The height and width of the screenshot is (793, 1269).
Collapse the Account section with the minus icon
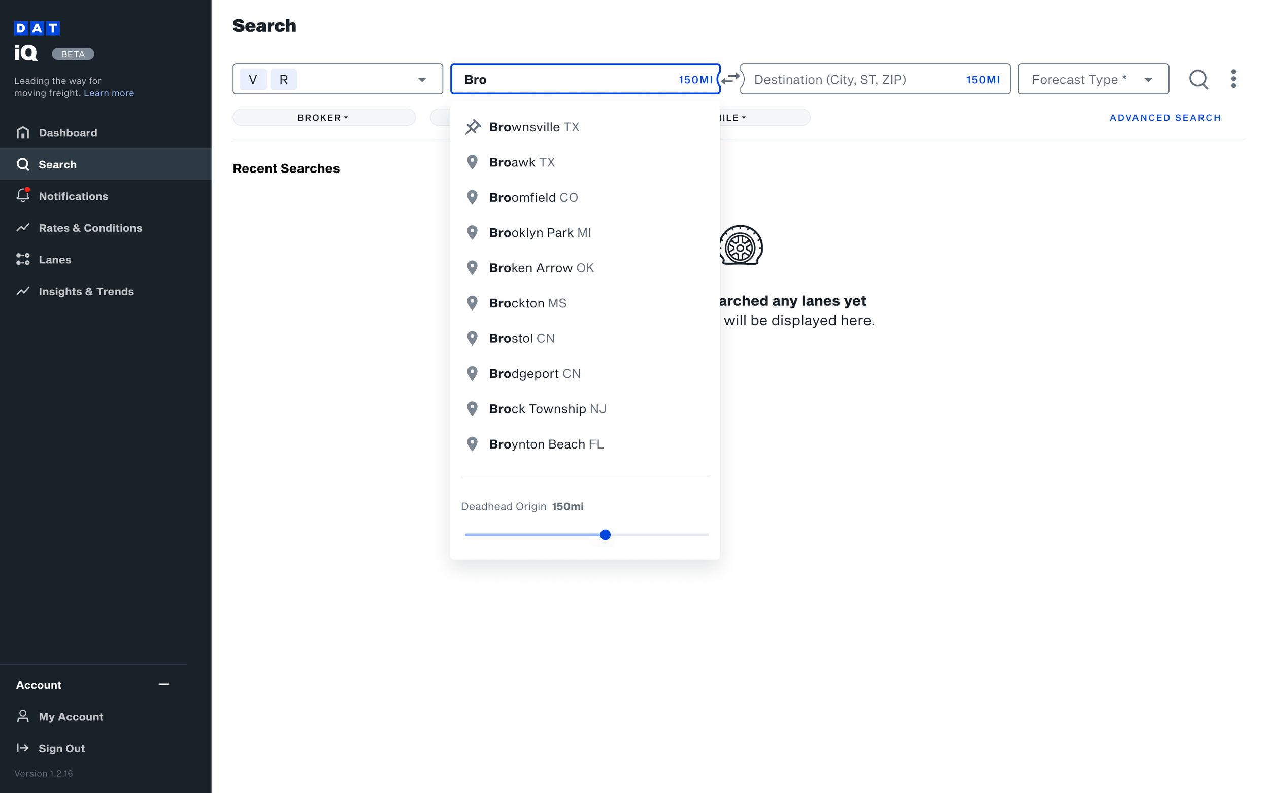click(x=163, y=684)
